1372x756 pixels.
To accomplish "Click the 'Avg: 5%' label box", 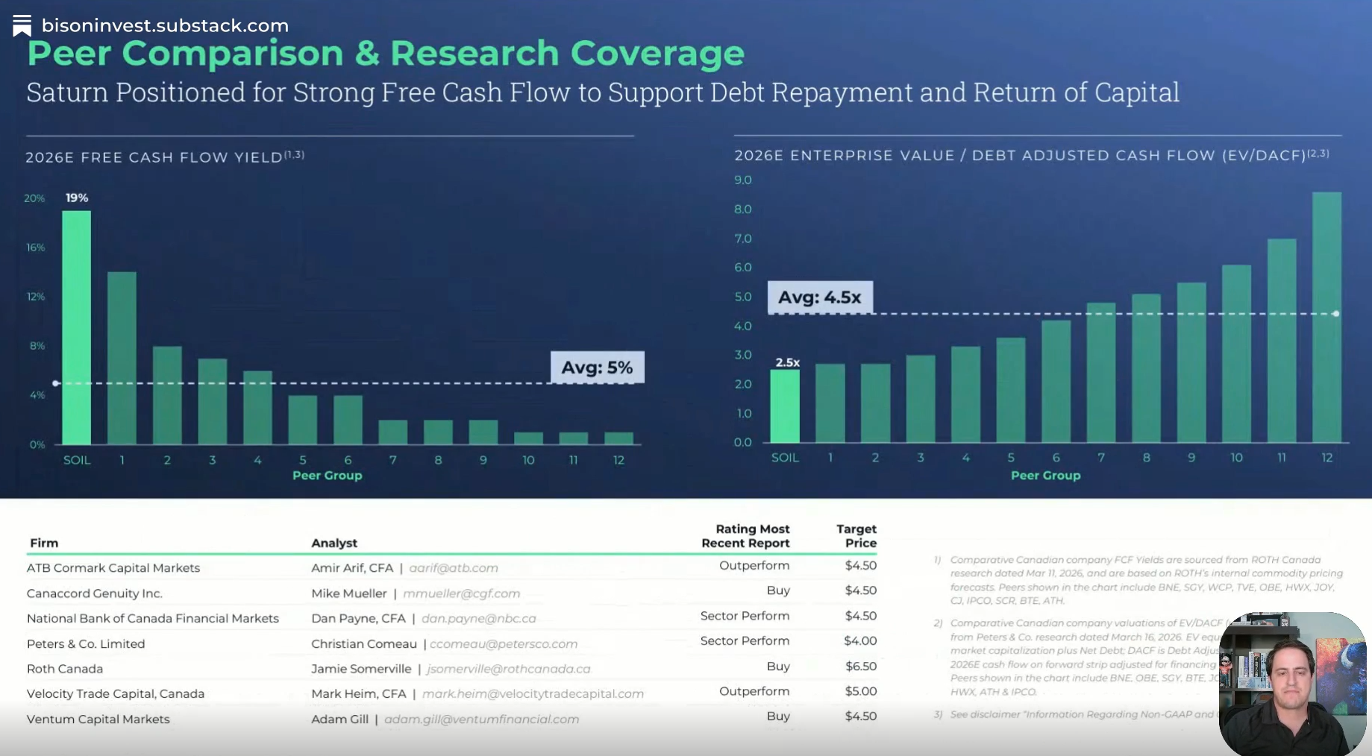I will pyautogui.click(x=597, y=368).
